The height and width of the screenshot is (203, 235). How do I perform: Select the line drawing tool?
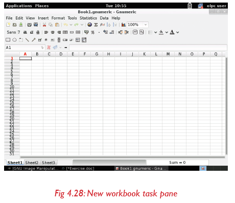point(27,40)
